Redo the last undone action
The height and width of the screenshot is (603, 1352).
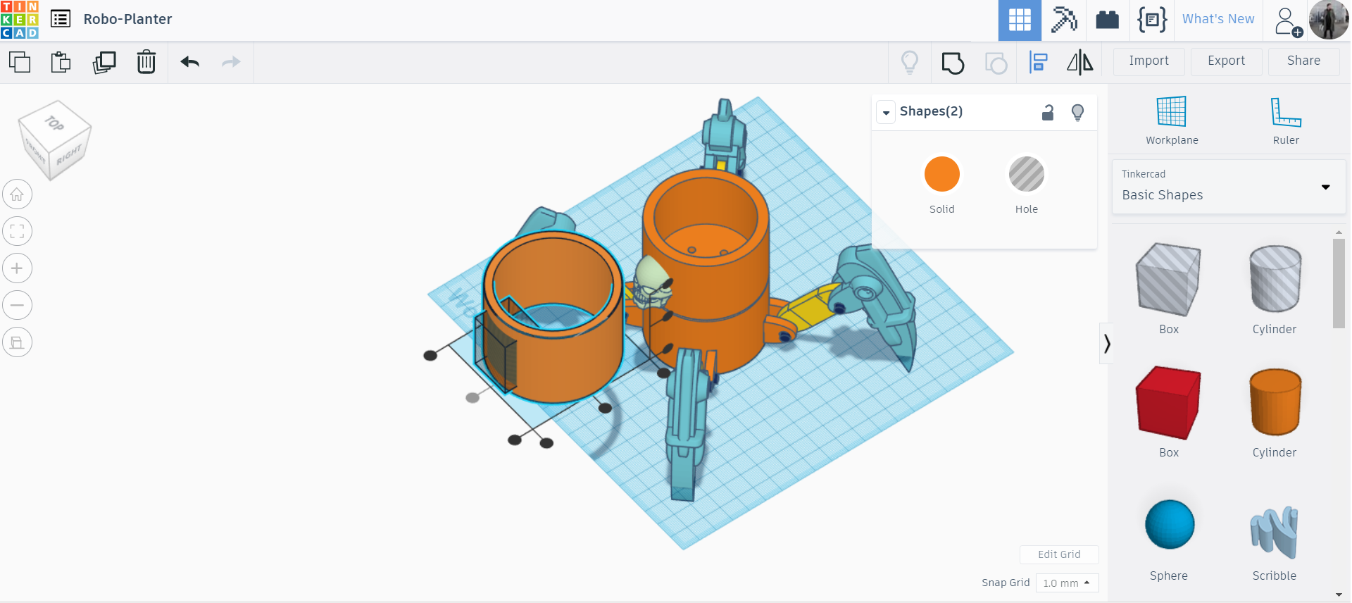(x=231, y=62)
